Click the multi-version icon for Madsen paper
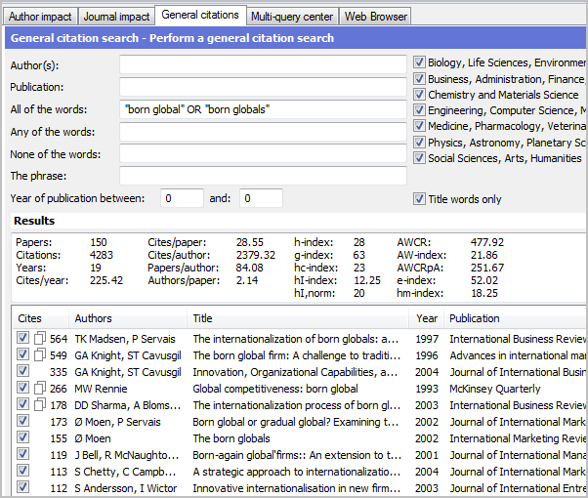Screen dimensions: 588x498 pos(40,338)
